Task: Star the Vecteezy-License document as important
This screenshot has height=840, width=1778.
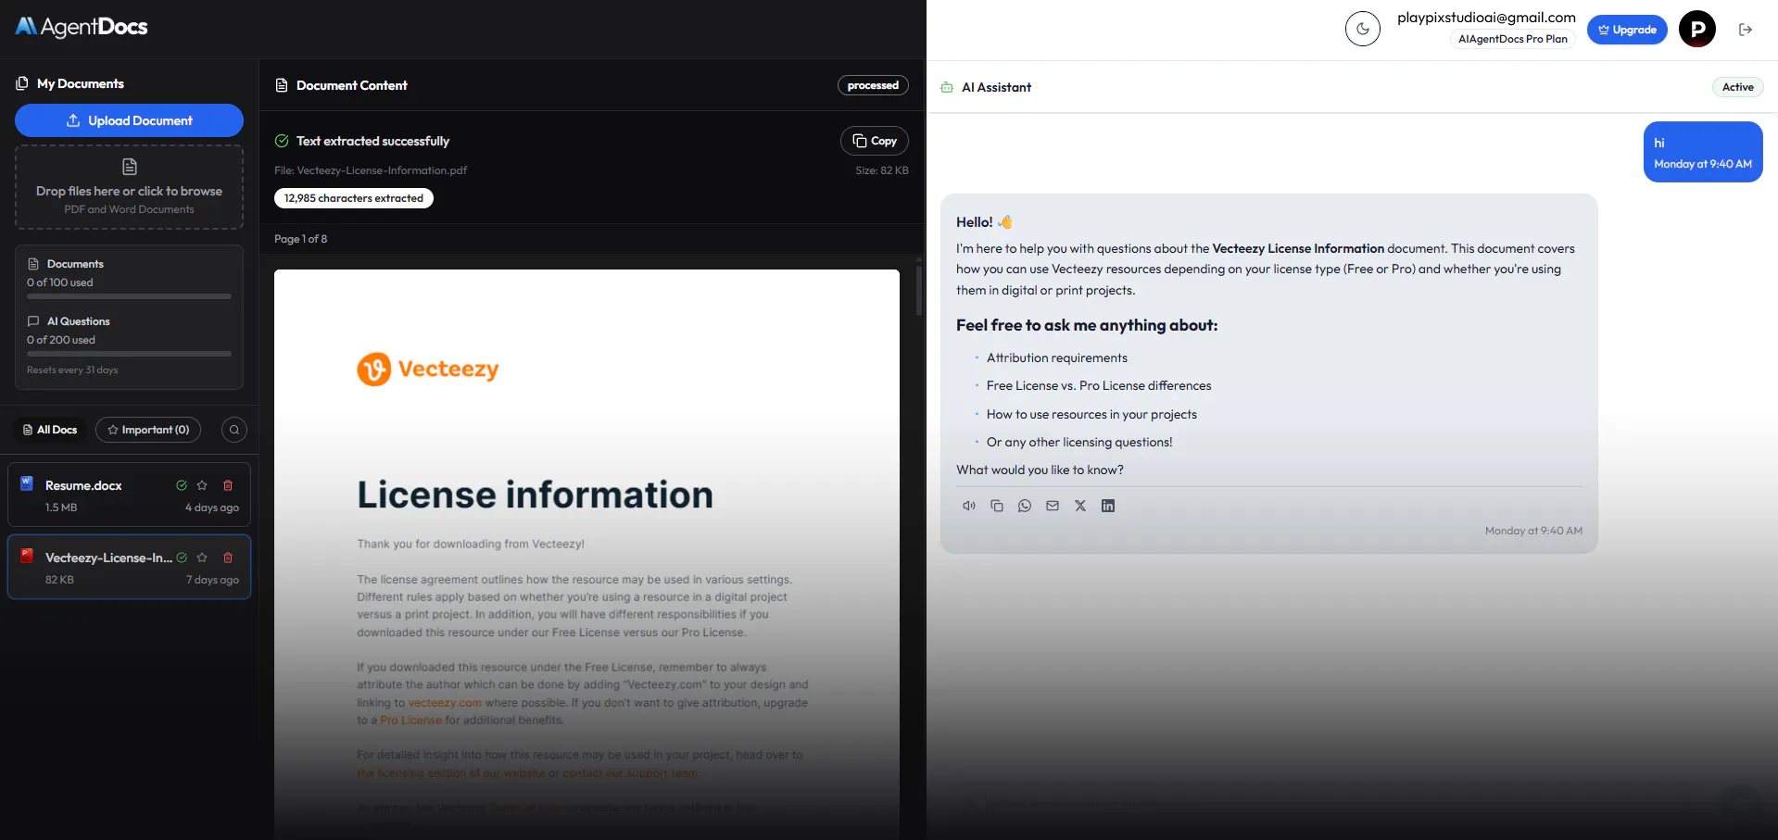Action: pos(202,558)
